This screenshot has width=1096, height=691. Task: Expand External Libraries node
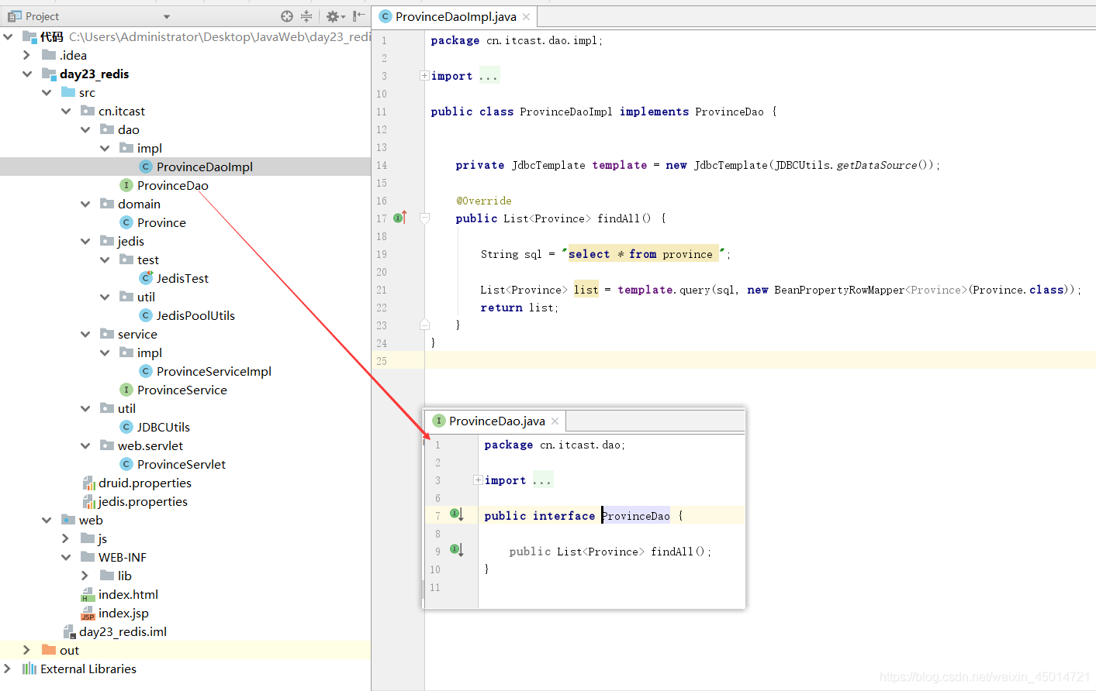point(8,669)
